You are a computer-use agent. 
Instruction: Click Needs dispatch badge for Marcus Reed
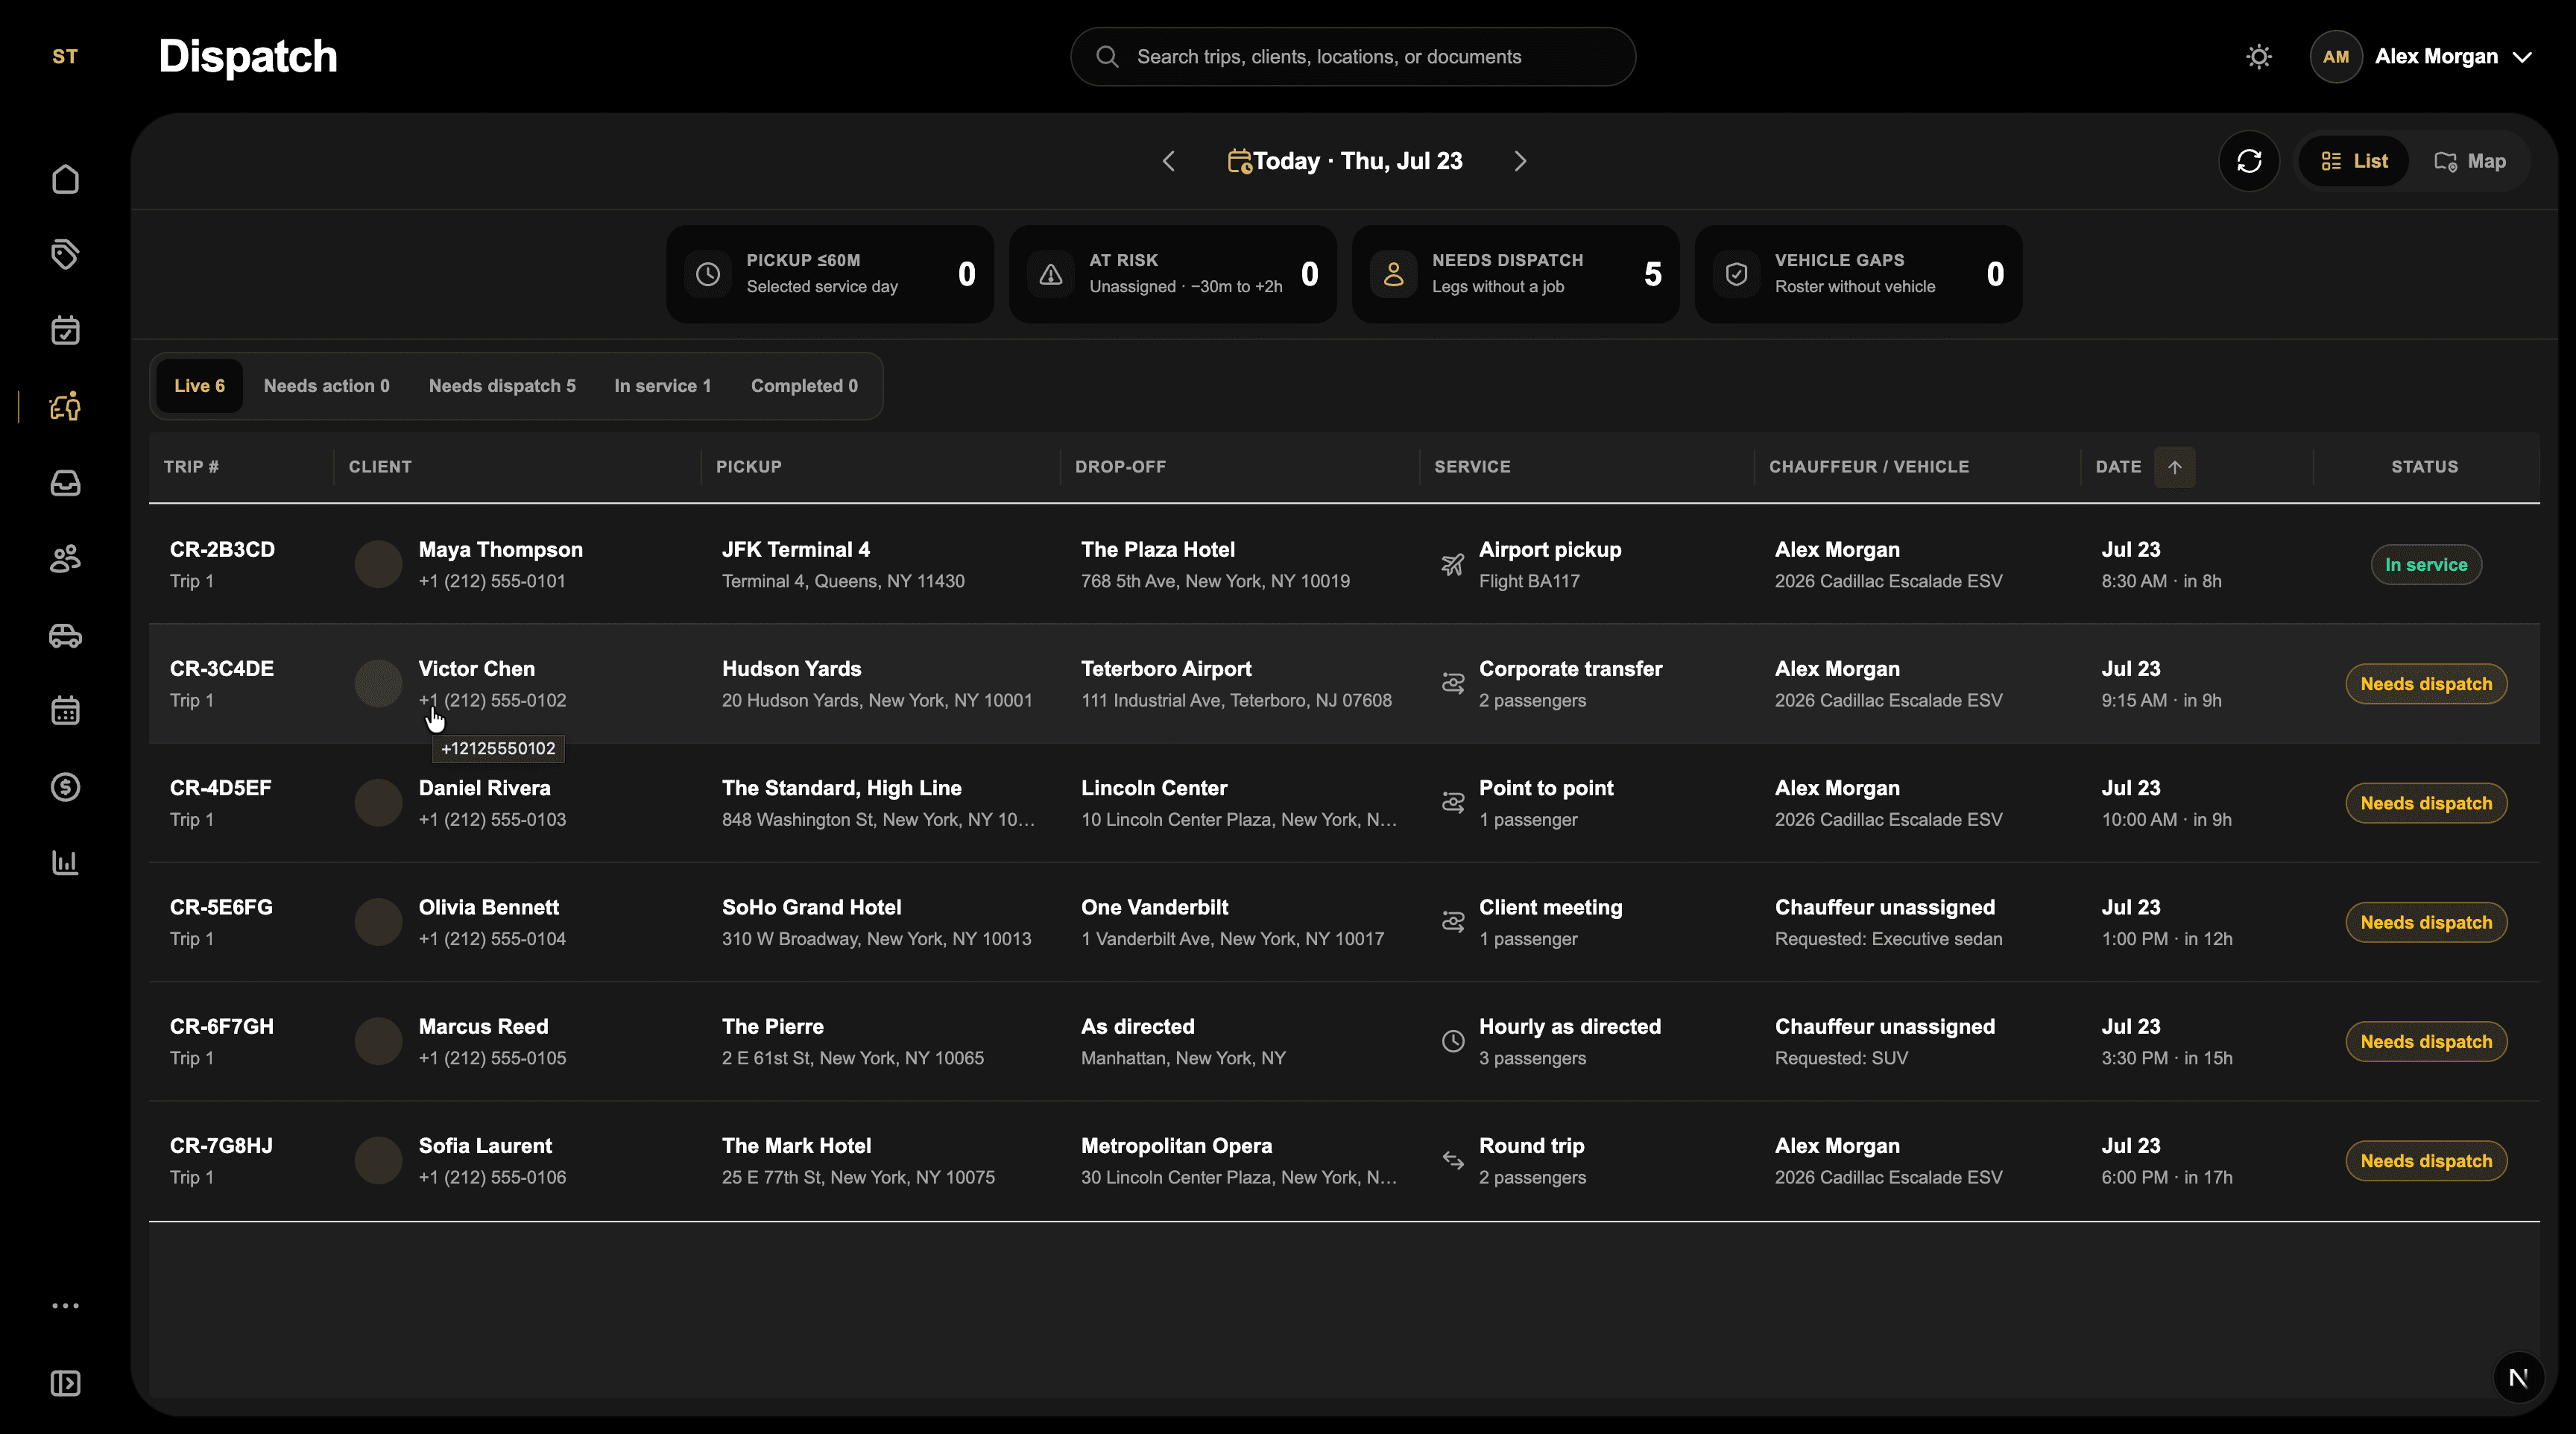pos(2426,1042)
